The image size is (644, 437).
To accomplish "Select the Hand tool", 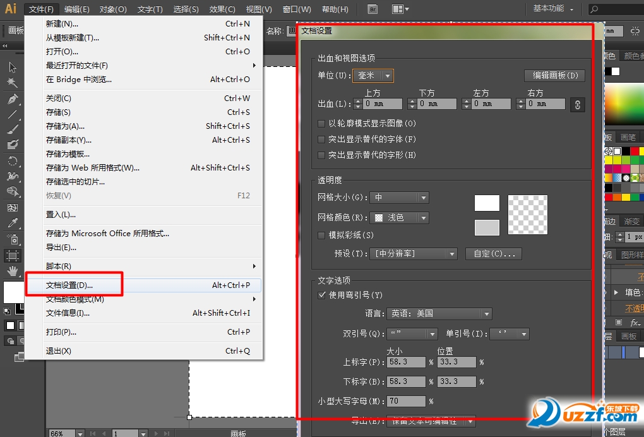I will (x=13, y=271).
